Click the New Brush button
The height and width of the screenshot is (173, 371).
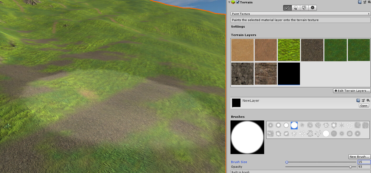(x=359, y=156)
